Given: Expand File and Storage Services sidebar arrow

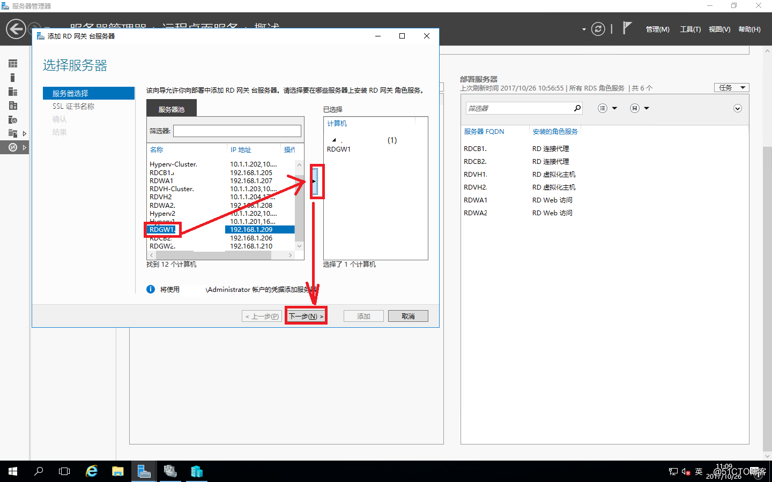Looking at the screenshot, I should pyautogui.click(x=24, y=133).
